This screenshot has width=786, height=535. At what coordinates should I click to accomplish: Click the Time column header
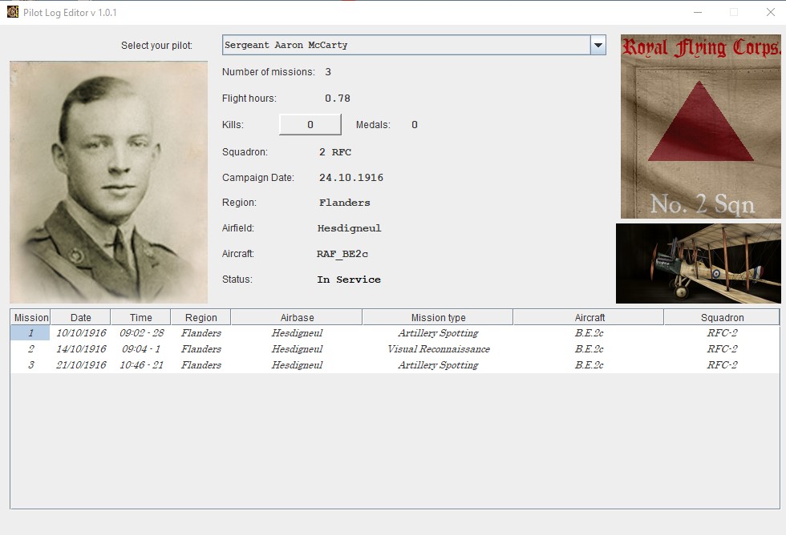pyautogui.click(x=141, y=317)
